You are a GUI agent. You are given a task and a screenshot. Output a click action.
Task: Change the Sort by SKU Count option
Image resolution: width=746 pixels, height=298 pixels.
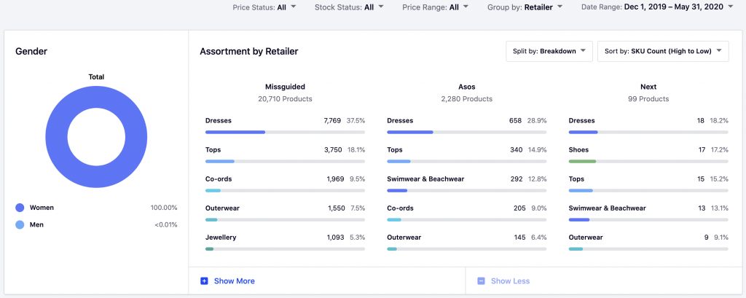pyautogui.click(x=662, y=51)
